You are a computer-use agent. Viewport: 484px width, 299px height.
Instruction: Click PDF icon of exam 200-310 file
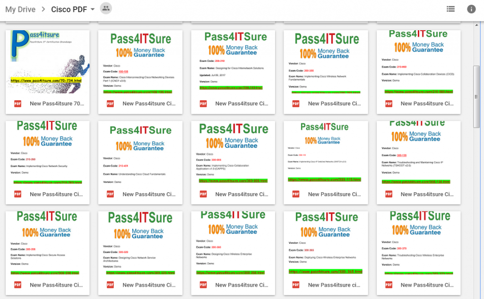(203, 103)
